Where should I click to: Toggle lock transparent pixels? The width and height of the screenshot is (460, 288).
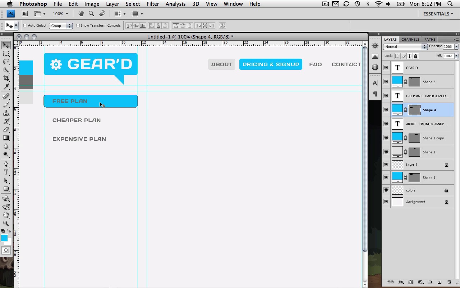pos(397,56)
